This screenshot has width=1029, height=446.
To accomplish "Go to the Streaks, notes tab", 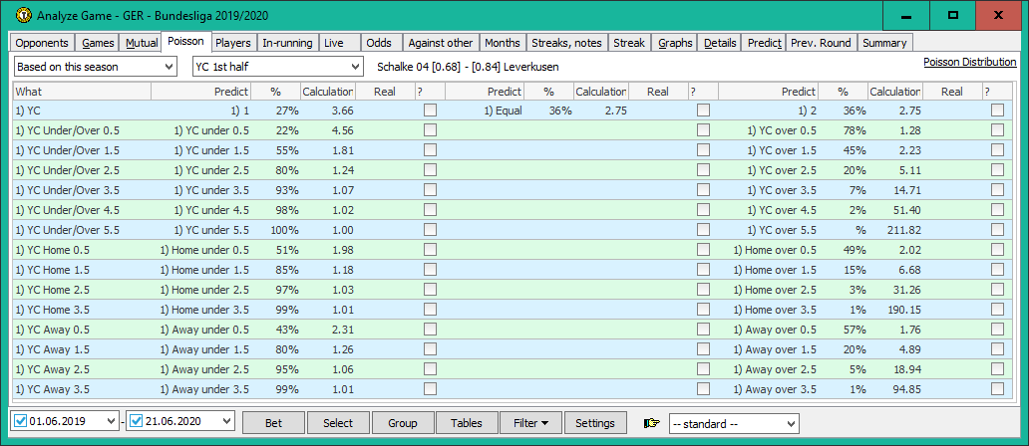I will click(x=566, y=44).
